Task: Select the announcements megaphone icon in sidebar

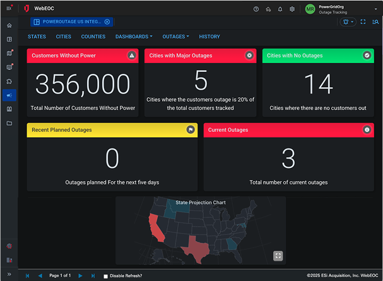Action: [9, 95]
